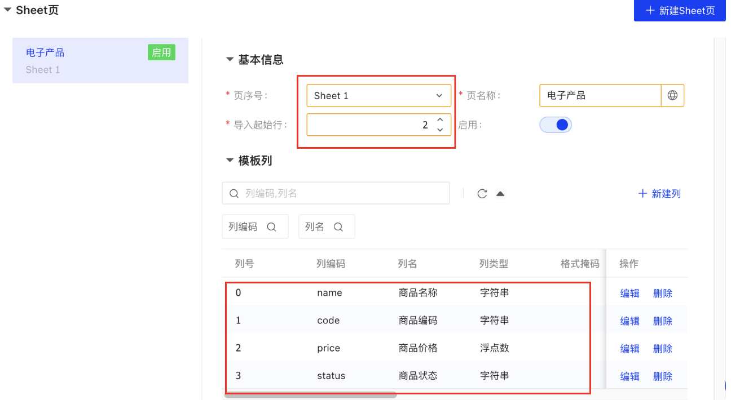Viewport: 731px width, 400px height.
Task: Open the 页序号 Sheet 1 dropdown
Action: click(x=378, y=96)
